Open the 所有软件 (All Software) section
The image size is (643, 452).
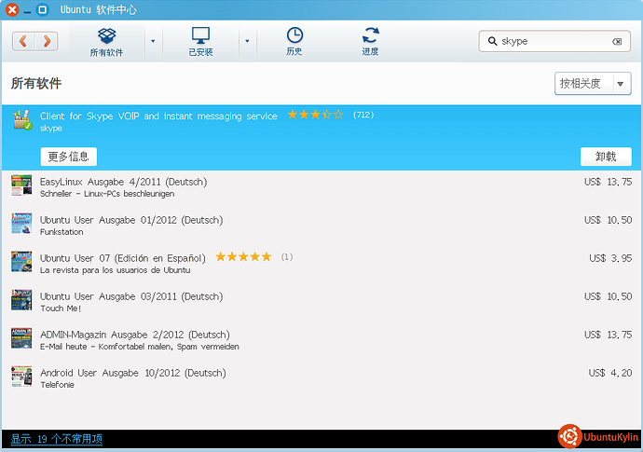point(106,42)
